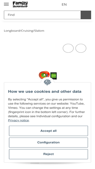Click the left oval button
The image size is (95, 169).
tap(68, 48)
